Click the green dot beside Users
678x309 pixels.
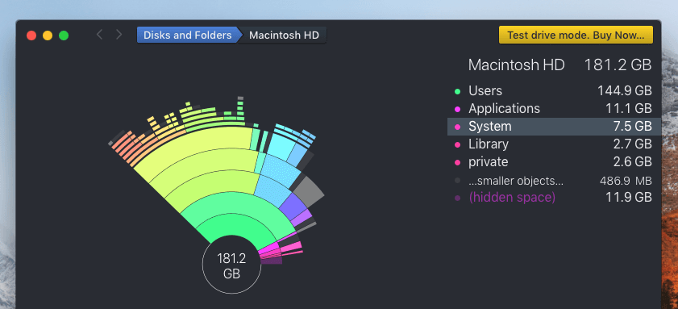tap(457, 91)
